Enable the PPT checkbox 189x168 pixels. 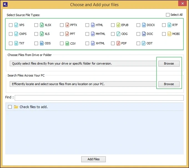click(x=62, y=34)
